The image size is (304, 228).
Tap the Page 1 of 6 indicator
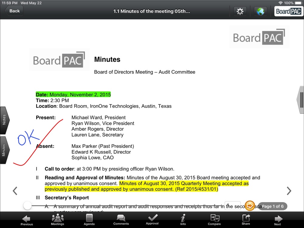point(273,206)
